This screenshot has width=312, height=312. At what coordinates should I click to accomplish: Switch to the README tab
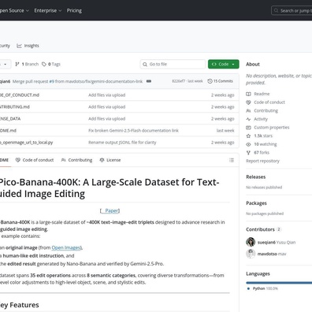(x=4, y=160)
